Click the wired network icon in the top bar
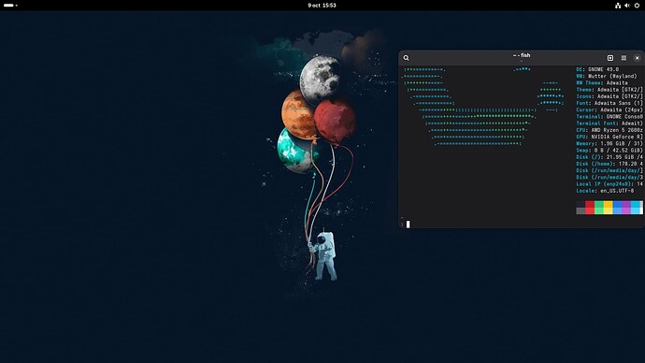 [618, 6]
